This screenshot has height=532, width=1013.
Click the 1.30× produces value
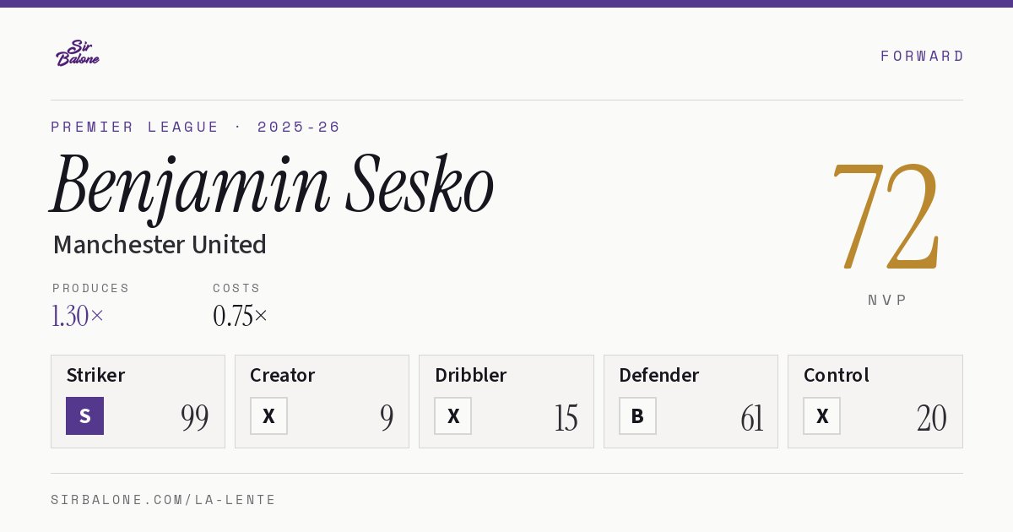point(78,317)
